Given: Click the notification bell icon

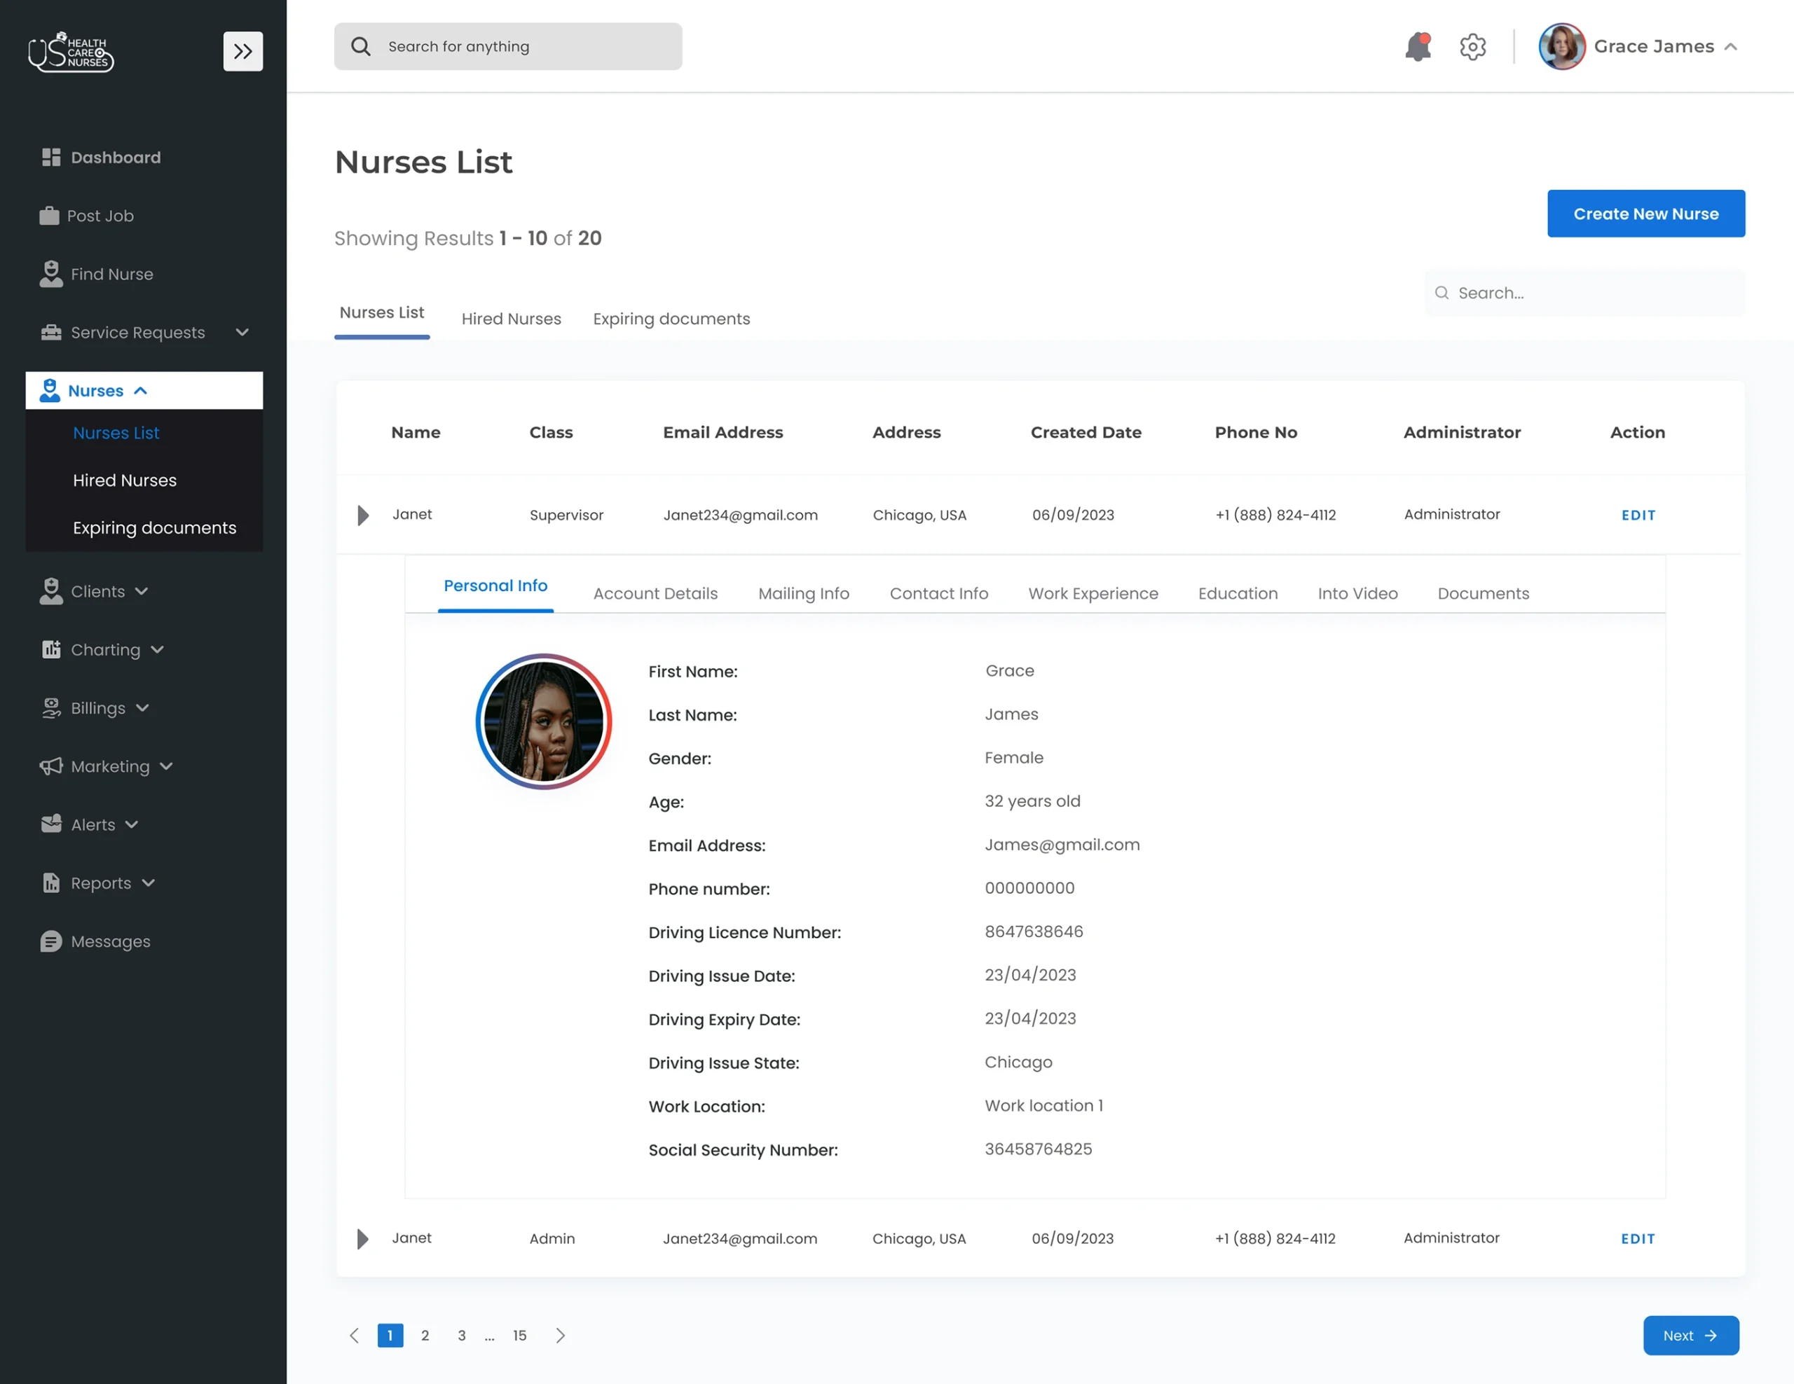Looking at the screenshot, I should (1418, 47).
